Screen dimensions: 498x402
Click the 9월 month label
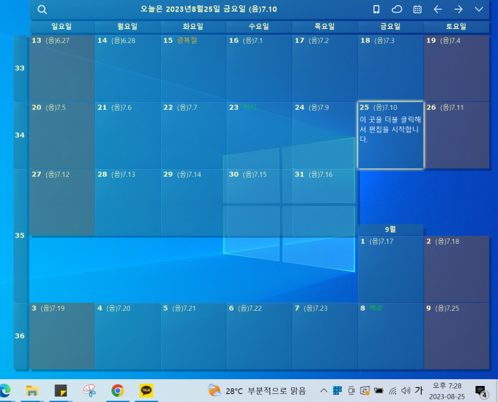(x=390, y=229)
